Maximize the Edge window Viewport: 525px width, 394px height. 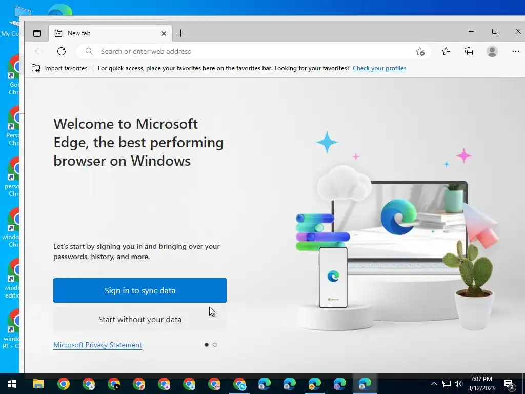(x=495, y=31)
